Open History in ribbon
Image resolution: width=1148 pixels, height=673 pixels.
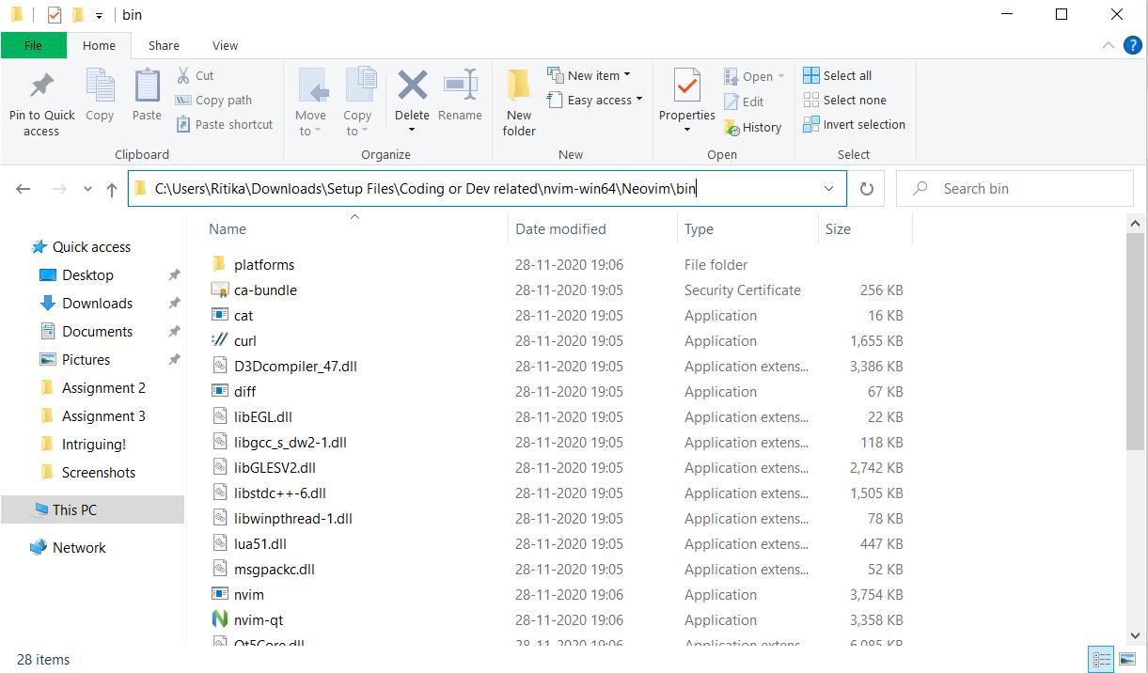[752, 127]
